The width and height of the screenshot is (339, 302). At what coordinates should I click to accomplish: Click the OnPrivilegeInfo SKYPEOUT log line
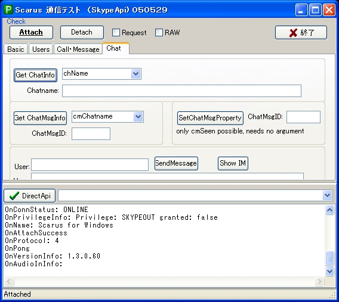tap(112, 217)
